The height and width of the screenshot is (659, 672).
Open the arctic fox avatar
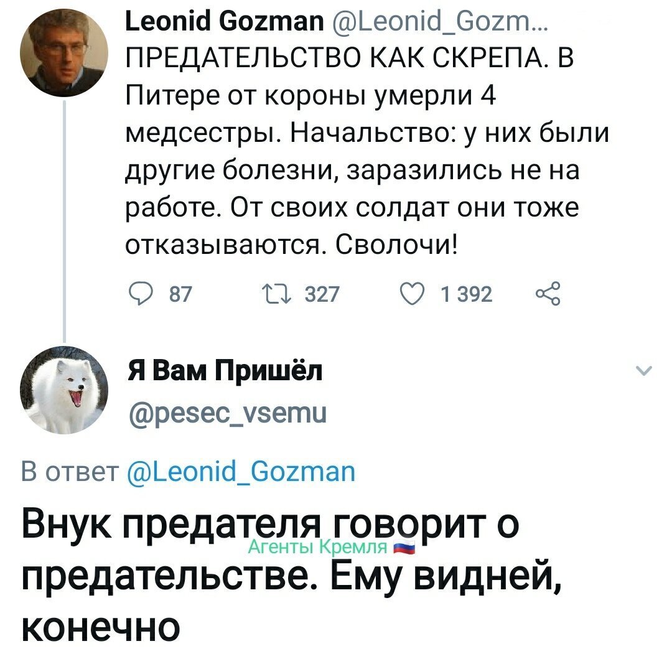64,390
